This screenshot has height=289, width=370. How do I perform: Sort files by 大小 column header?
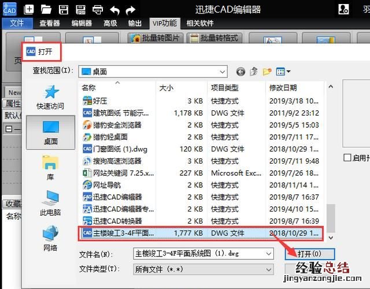click(x=181, y=88)
